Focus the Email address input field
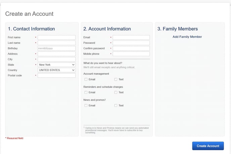231x154 pixels. (x=131, y=37)
